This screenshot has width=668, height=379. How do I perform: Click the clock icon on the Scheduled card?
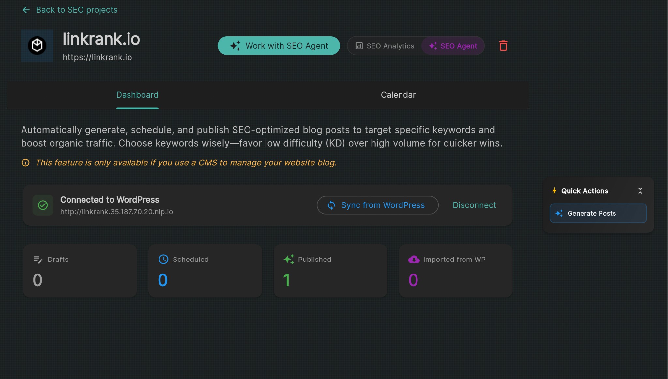pyautogui.click(x=163, y=260)
